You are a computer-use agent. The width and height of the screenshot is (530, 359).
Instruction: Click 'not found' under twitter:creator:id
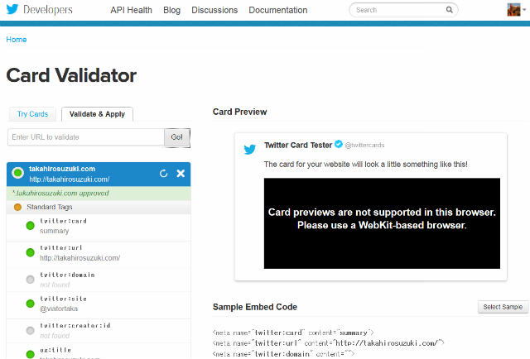55,336
